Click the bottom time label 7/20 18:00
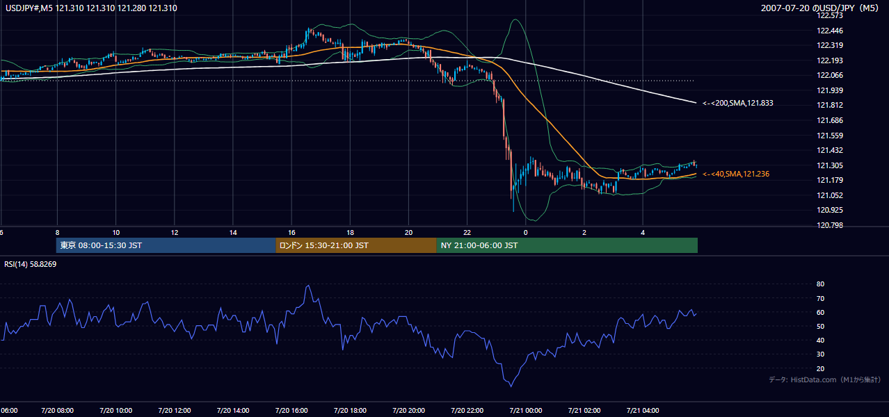The image size is (889, 417). [350, 411]
